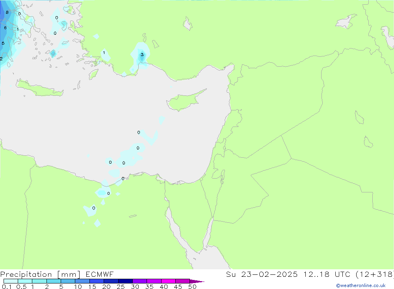Click the legend label '45'
Viewport: 394px width, 289px height.
tap(178, 287)
